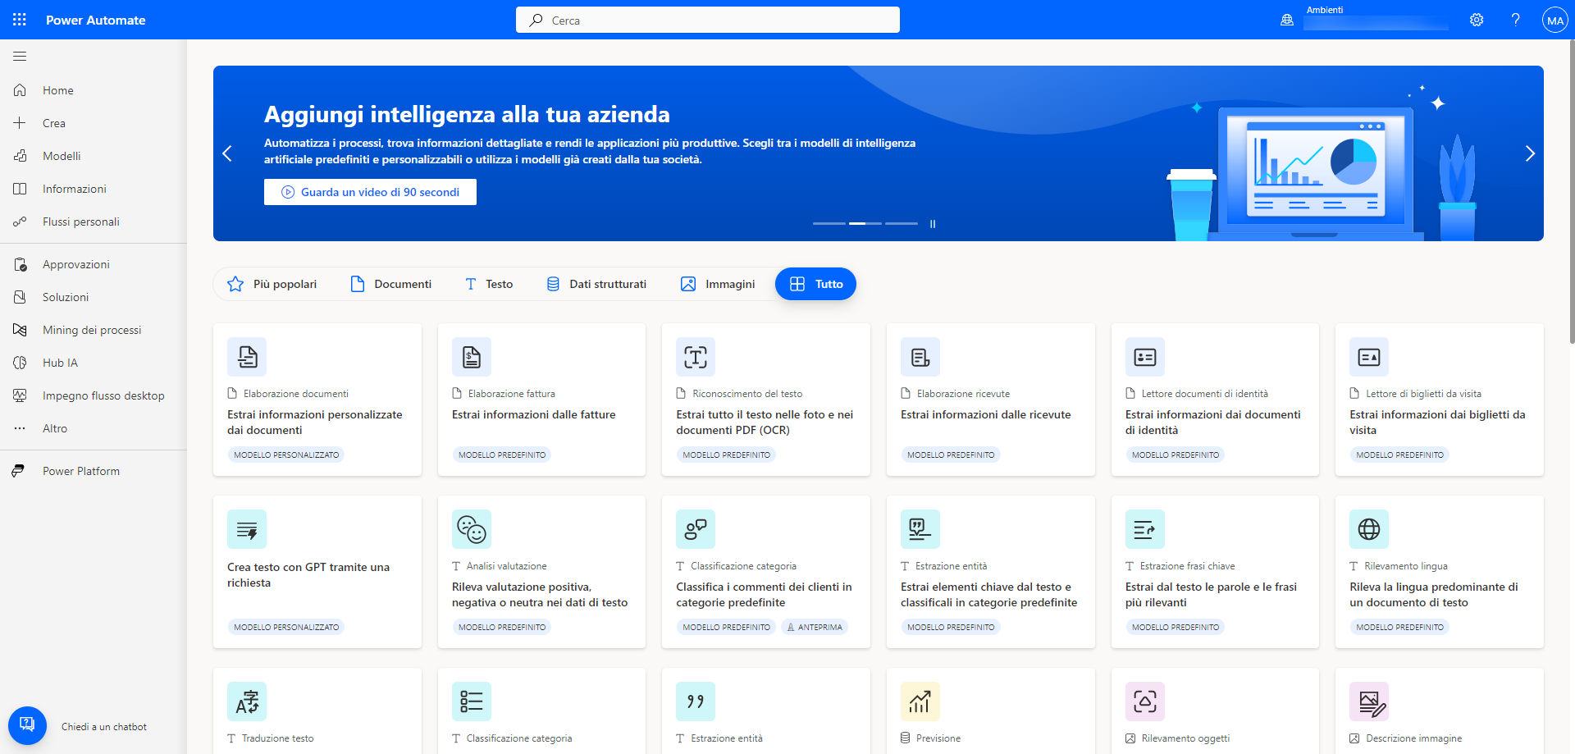Screen dimensions: 1575x754
Task: Open the Impegno flusso desktop icon
Action: pyautogui.click(x=20, y=395)
